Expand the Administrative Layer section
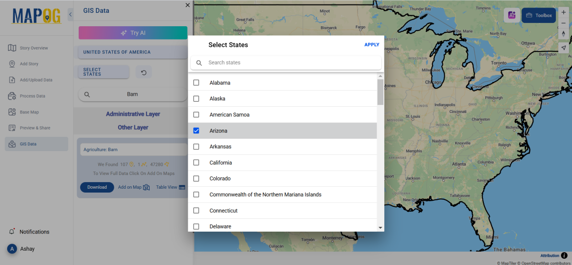Screen dimensions: 572x265 click(x=133, y=114)
